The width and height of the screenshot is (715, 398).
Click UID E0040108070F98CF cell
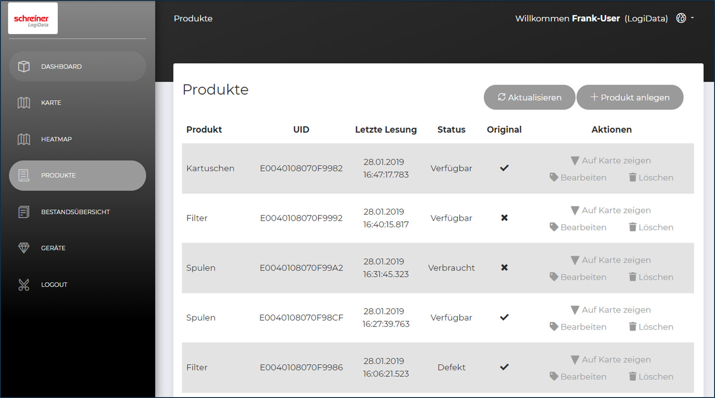[x=301, y=318]
